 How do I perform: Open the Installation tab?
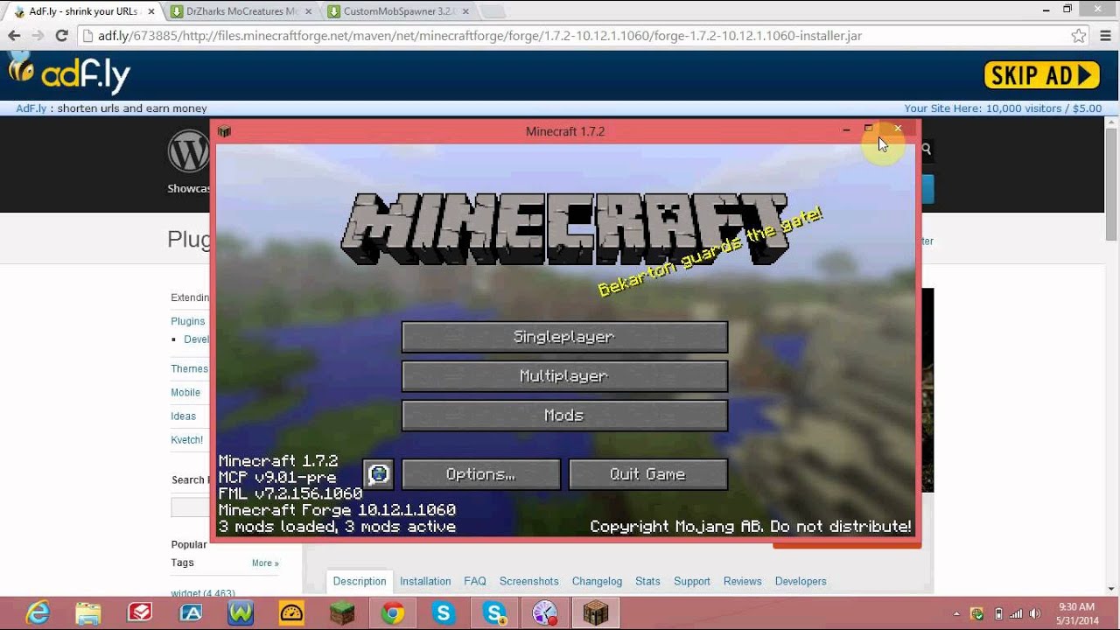[x=425, y=581]
